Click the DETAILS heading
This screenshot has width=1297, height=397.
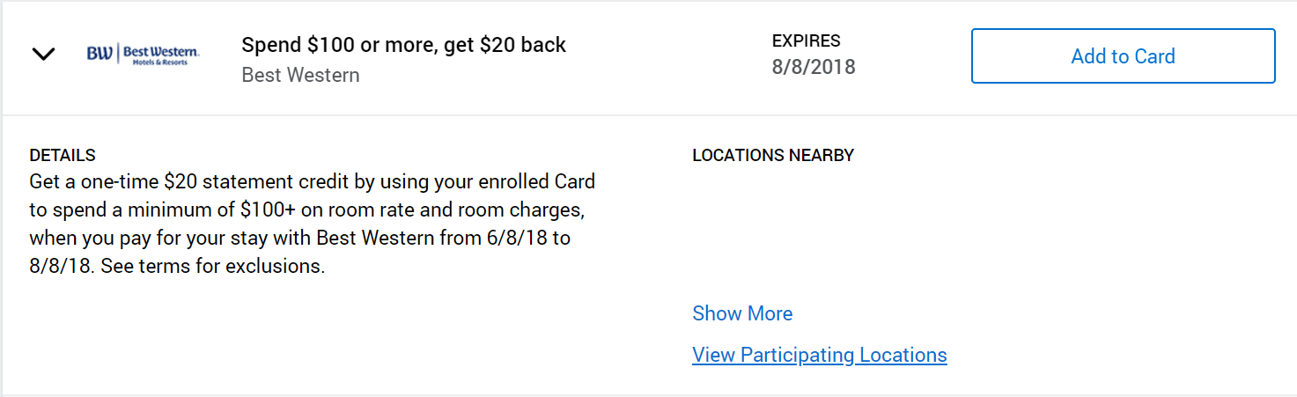62,155
